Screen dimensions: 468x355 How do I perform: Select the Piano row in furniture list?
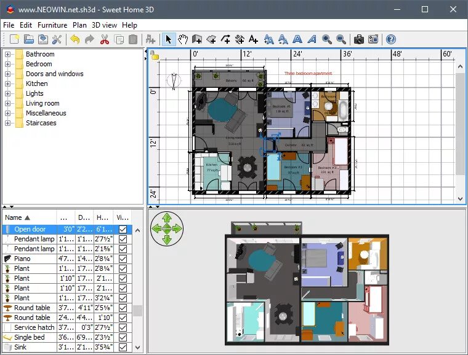click(67, 259)
